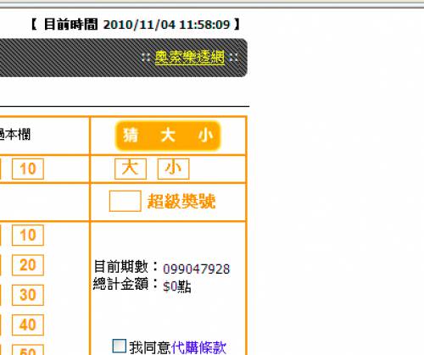Click the dark striped banner bar
Screen dimensions: 424x355
[x=124, y=58]
